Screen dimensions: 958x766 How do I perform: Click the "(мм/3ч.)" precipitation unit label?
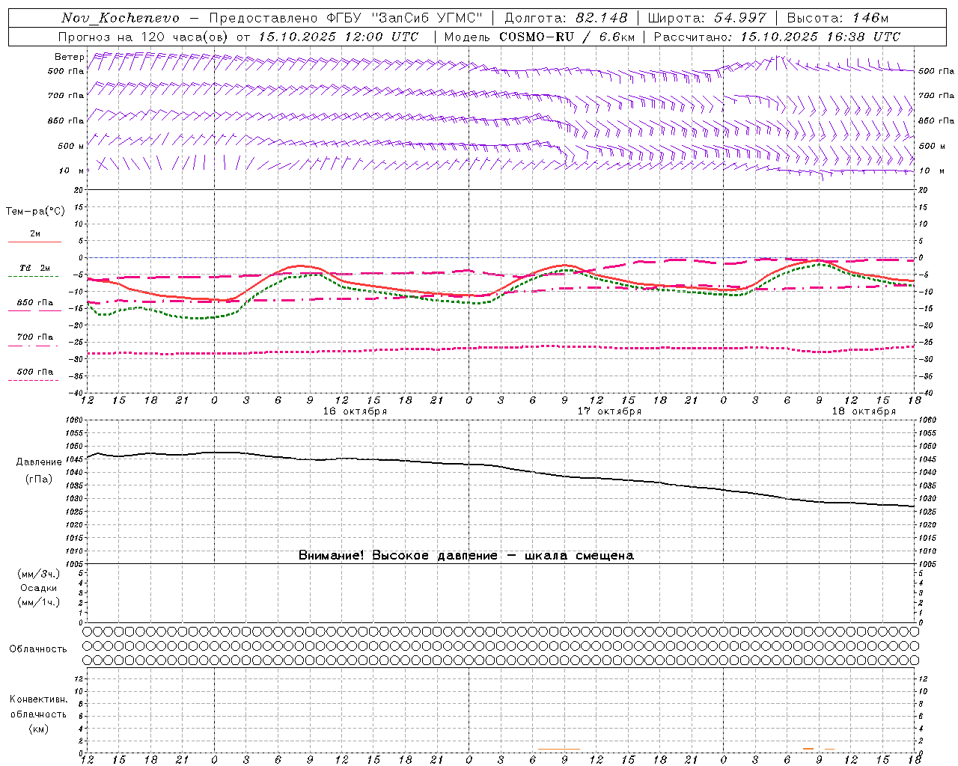[x=39, y=574]
